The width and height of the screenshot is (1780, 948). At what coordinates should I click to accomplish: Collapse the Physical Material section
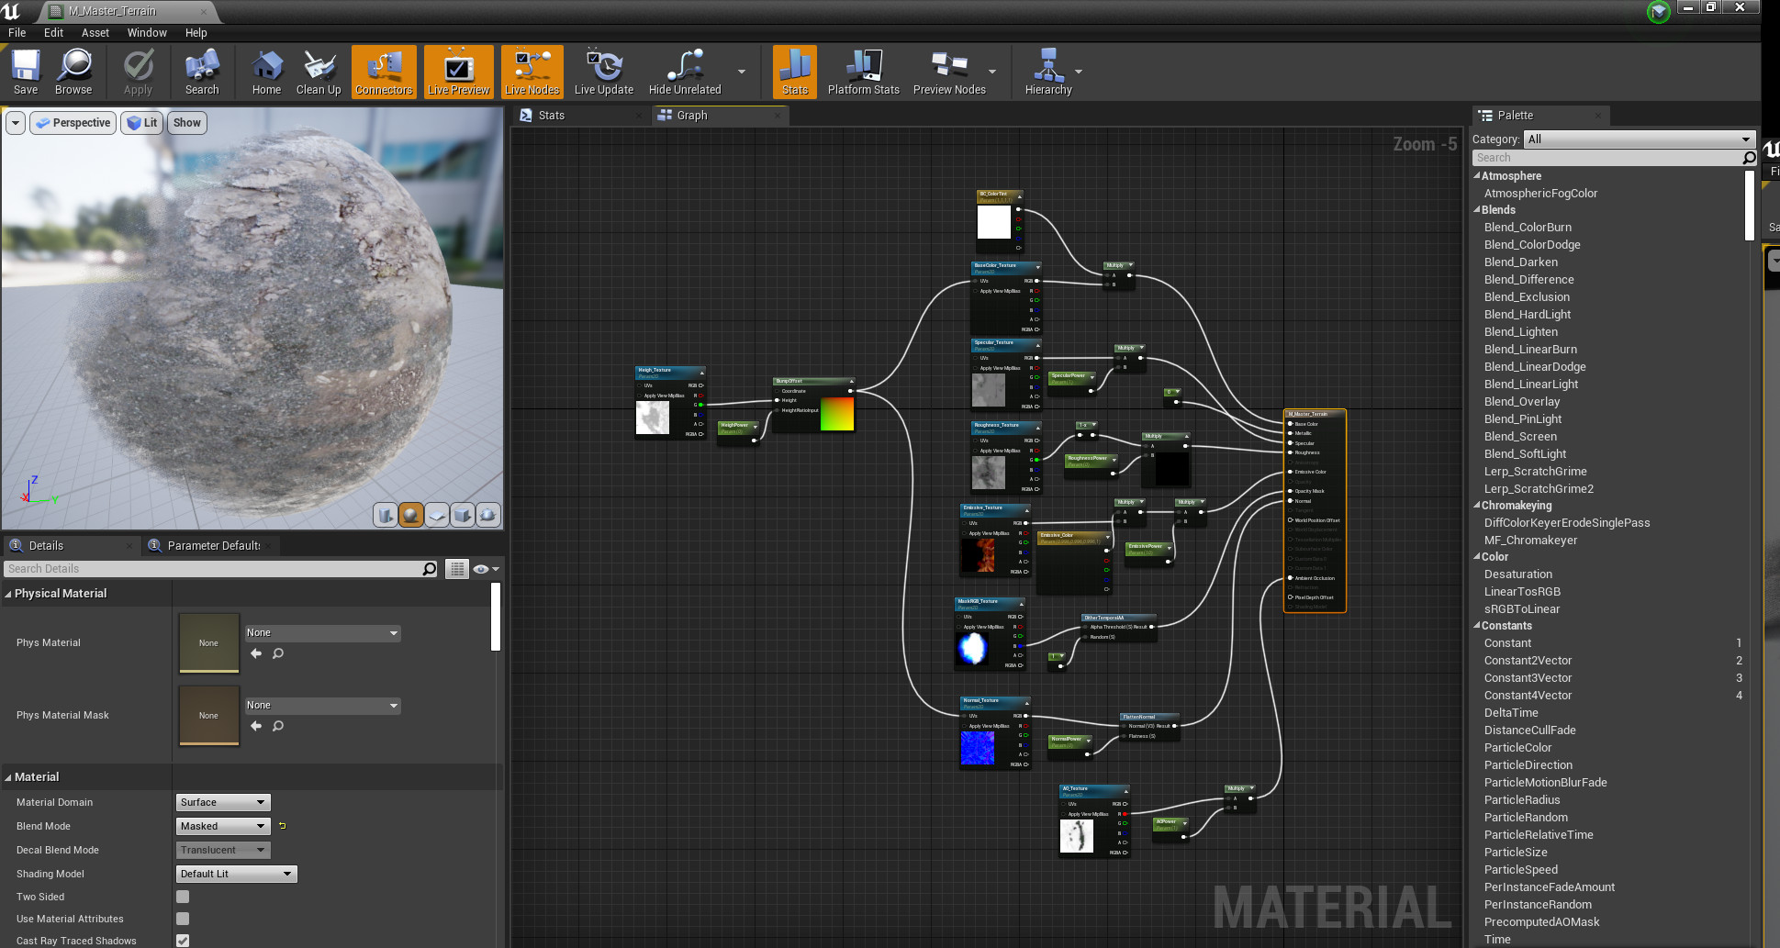tap(8, 594)
